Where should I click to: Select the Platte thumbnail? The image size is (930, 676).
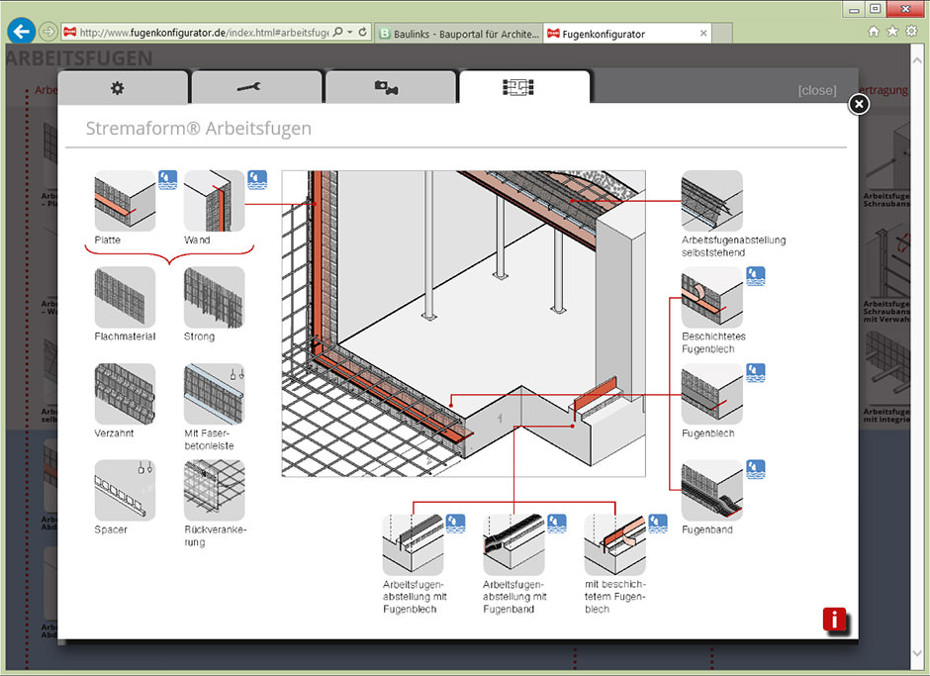pos(125,201)
